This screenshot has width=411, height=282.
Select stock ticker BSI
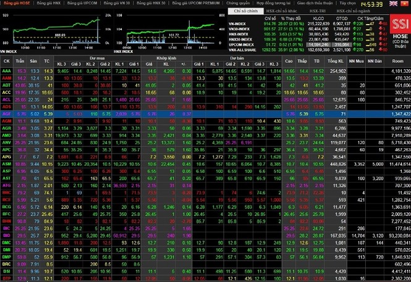(7, 272)
